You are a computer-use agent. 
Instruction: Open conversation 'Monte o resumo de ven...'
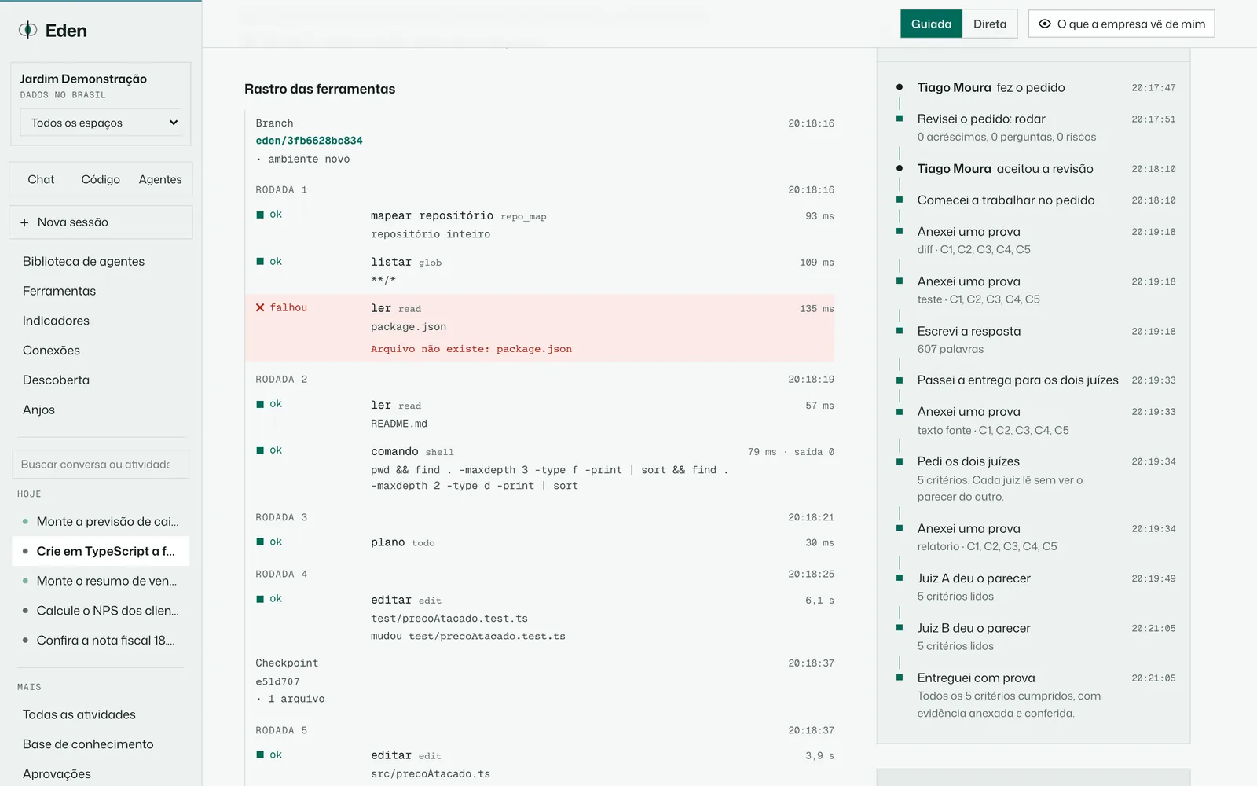pyautogui.click(x=101, y=582)
